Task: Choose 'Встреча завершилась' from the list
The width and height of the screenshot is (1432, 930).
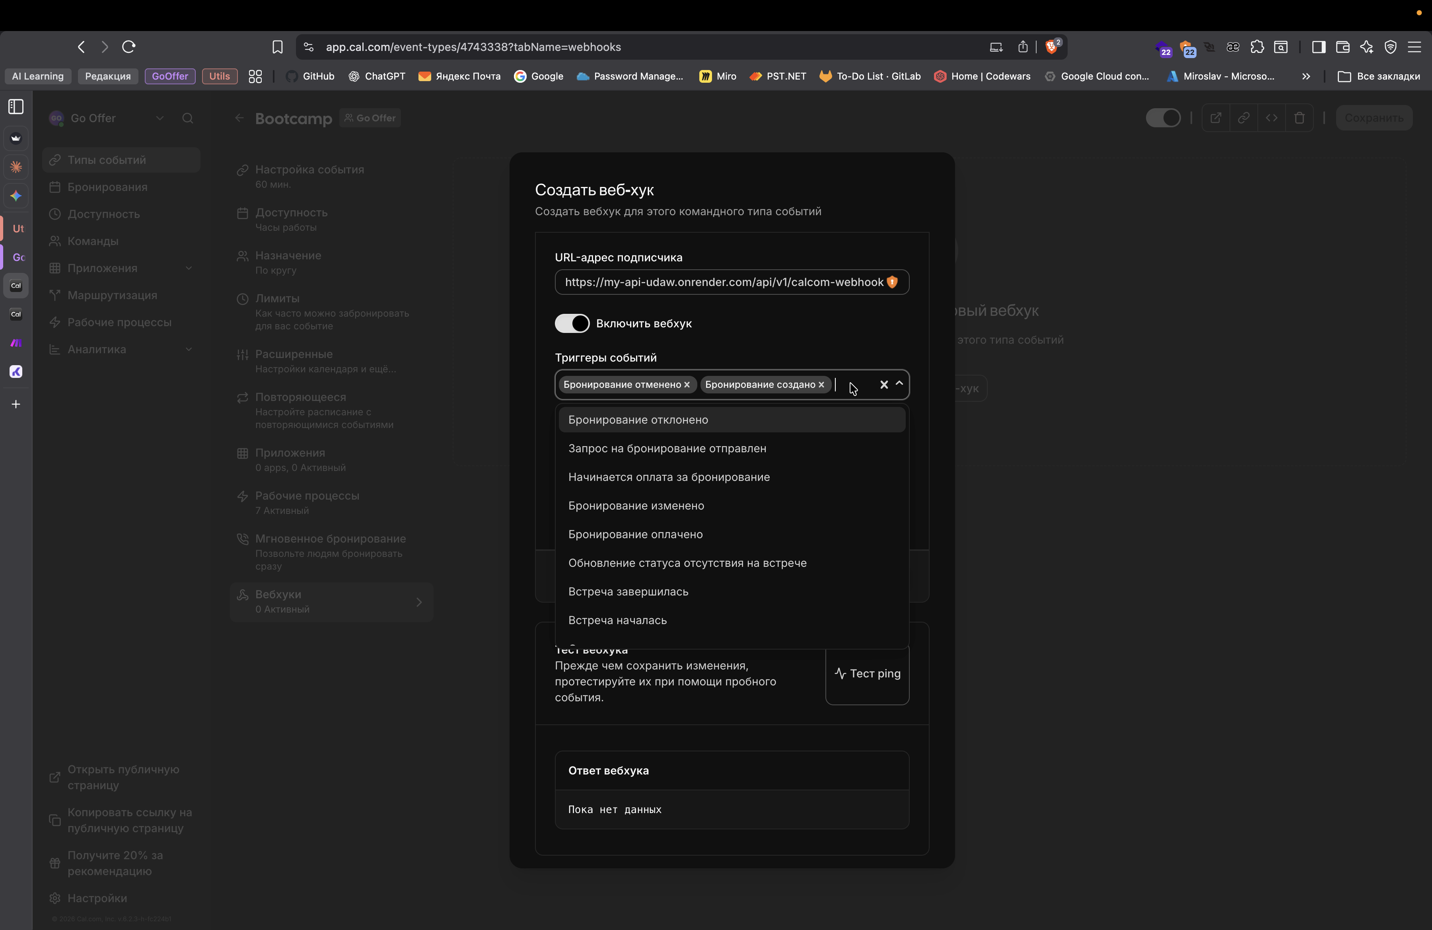Action: (x=628, y=592)
